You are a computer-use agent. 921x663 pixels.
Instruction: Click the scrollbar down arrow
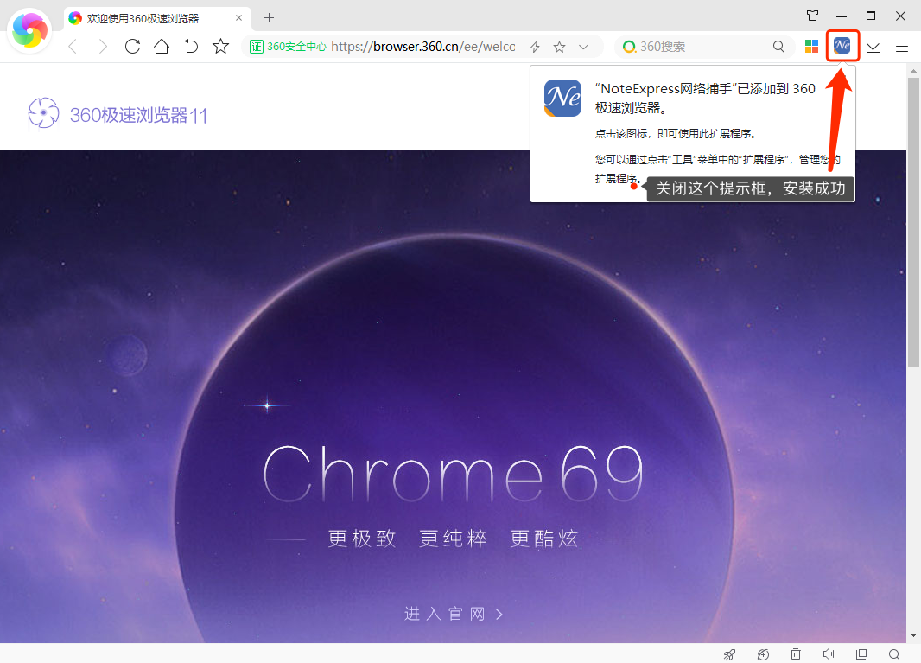point(913,635)
